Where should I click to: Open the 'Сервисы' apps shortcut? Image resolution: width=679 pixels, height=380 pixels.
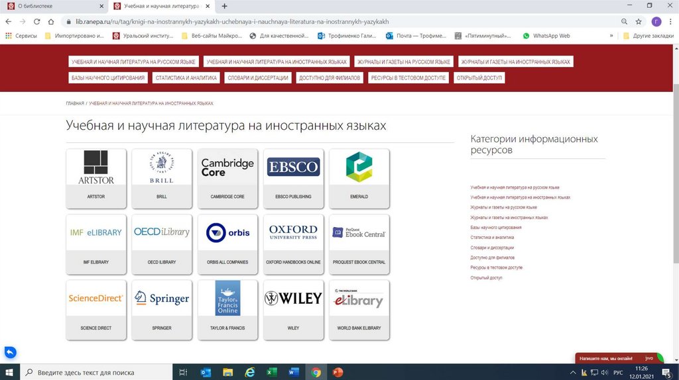(x=21, y=36)
